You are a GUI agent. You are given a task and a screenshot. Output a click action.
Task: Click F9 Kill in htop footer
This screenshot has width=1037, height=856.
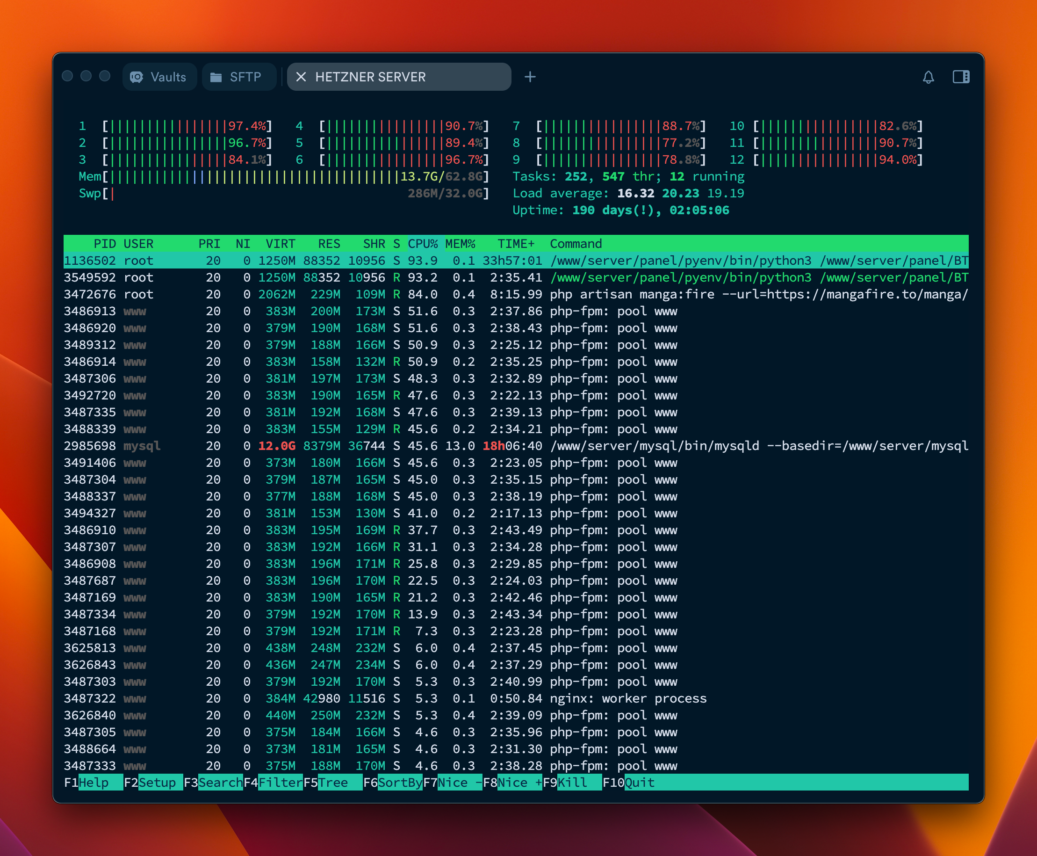click(572, 783)
